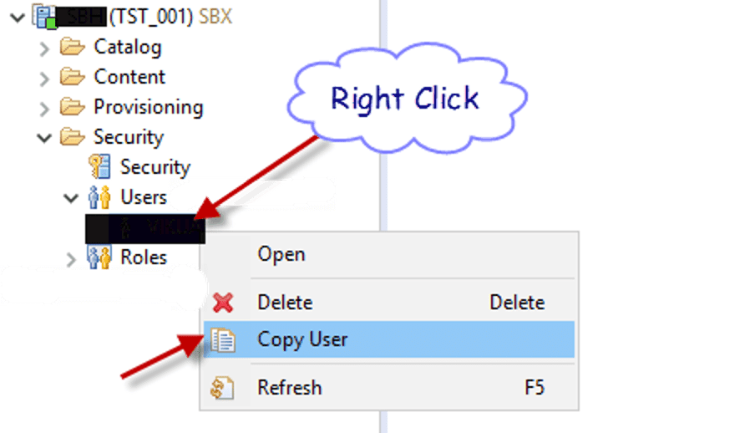755x433 pixels.
Task: Collapse the Security folder chevron
Action: pyautogui.click(x=44, y=139)
